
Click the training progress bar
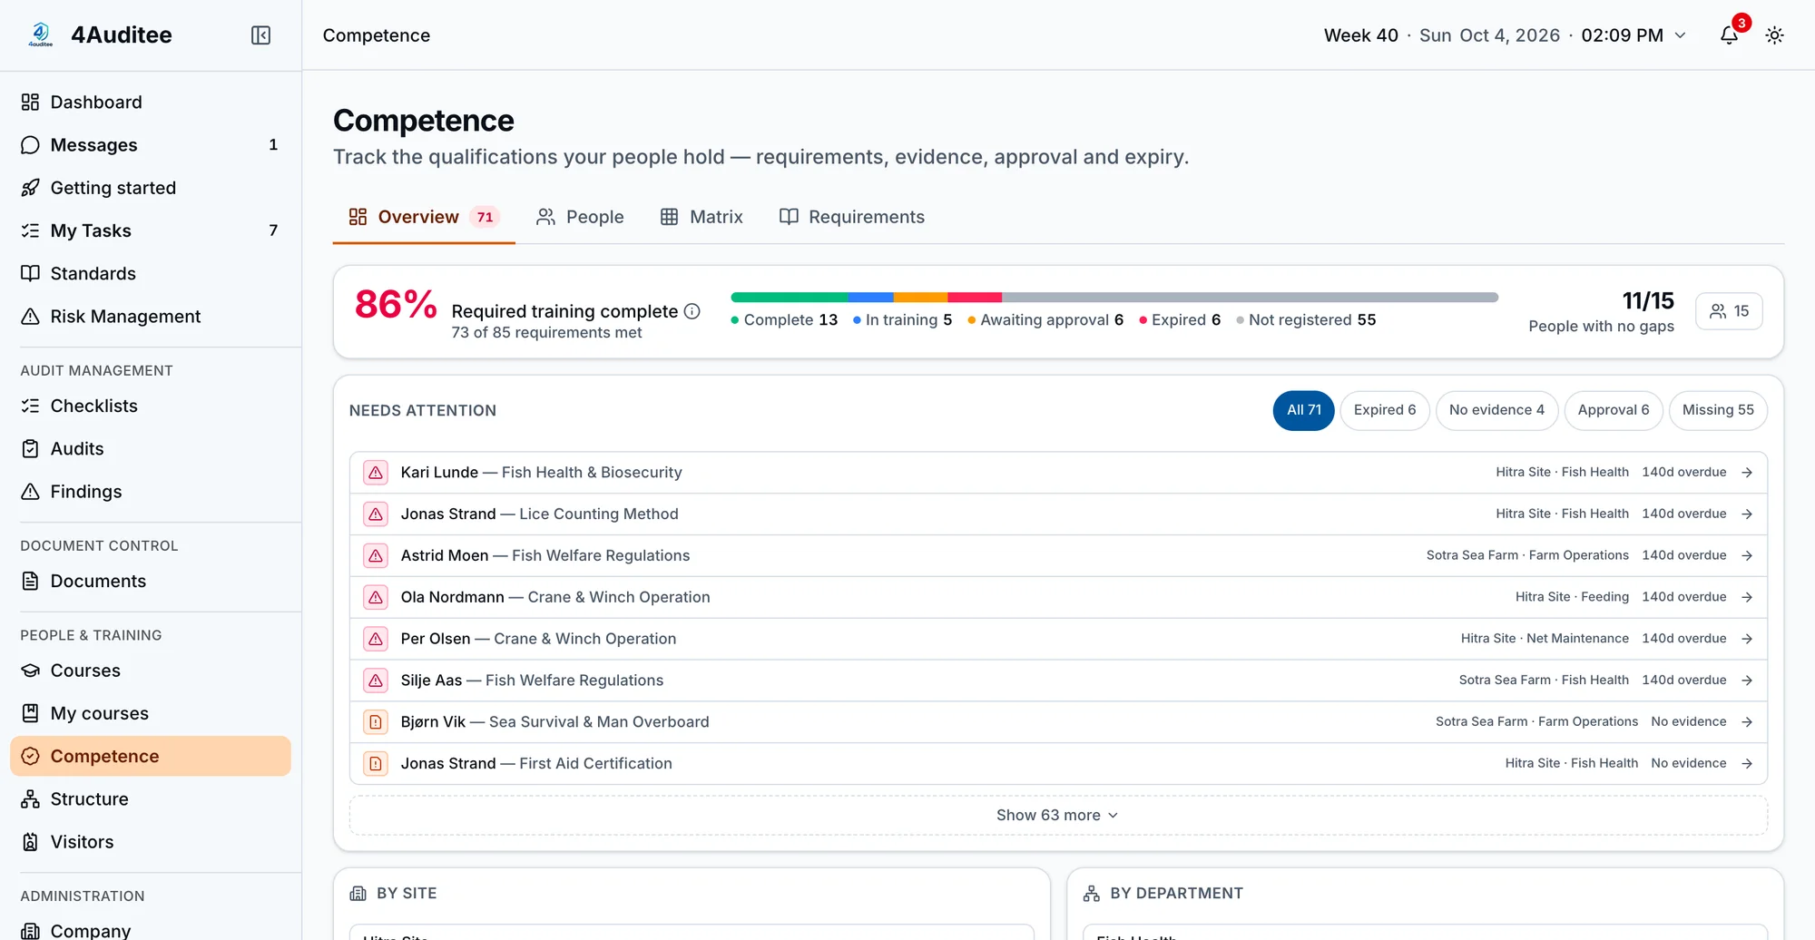click(x=1114, y=297)
